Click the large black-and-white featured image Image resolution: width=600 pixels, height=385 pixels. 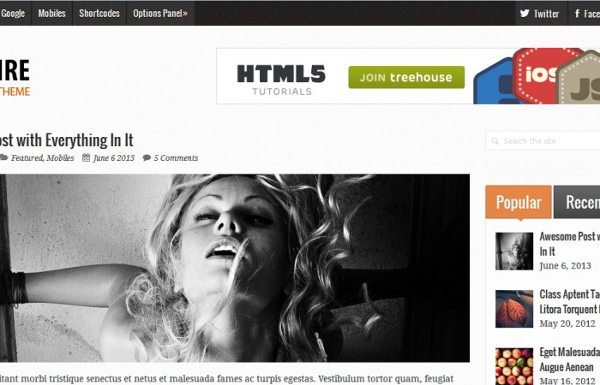click(x=235, y=268)
